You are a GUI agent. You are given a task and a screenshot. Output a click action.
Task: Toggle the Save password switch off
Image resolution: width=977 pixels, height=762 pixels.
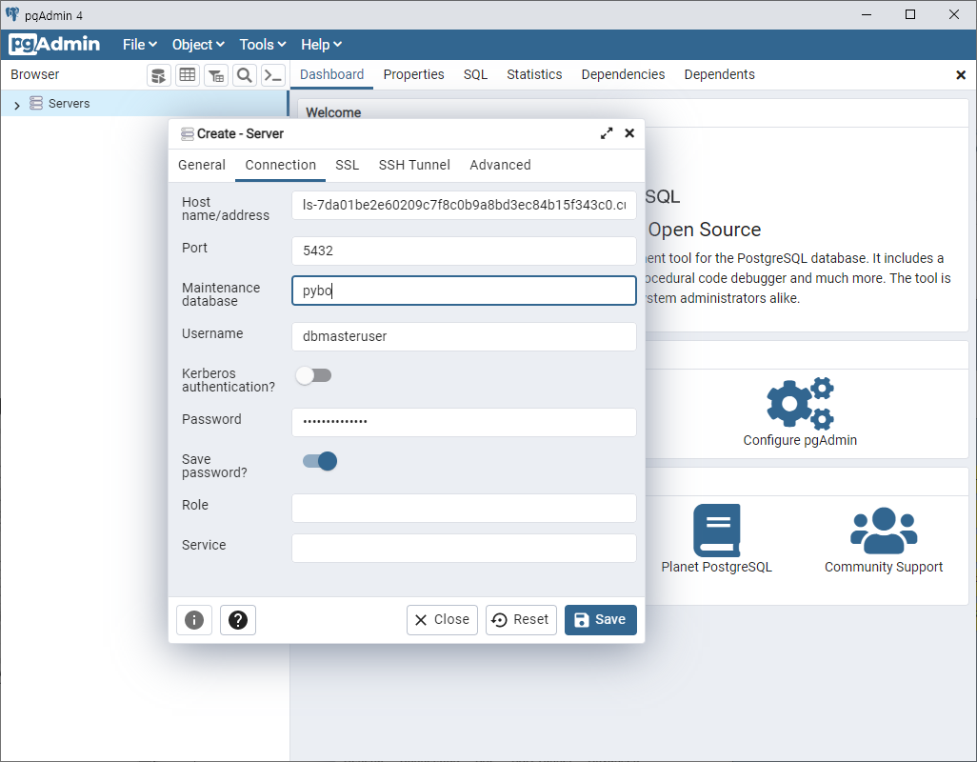320,461
